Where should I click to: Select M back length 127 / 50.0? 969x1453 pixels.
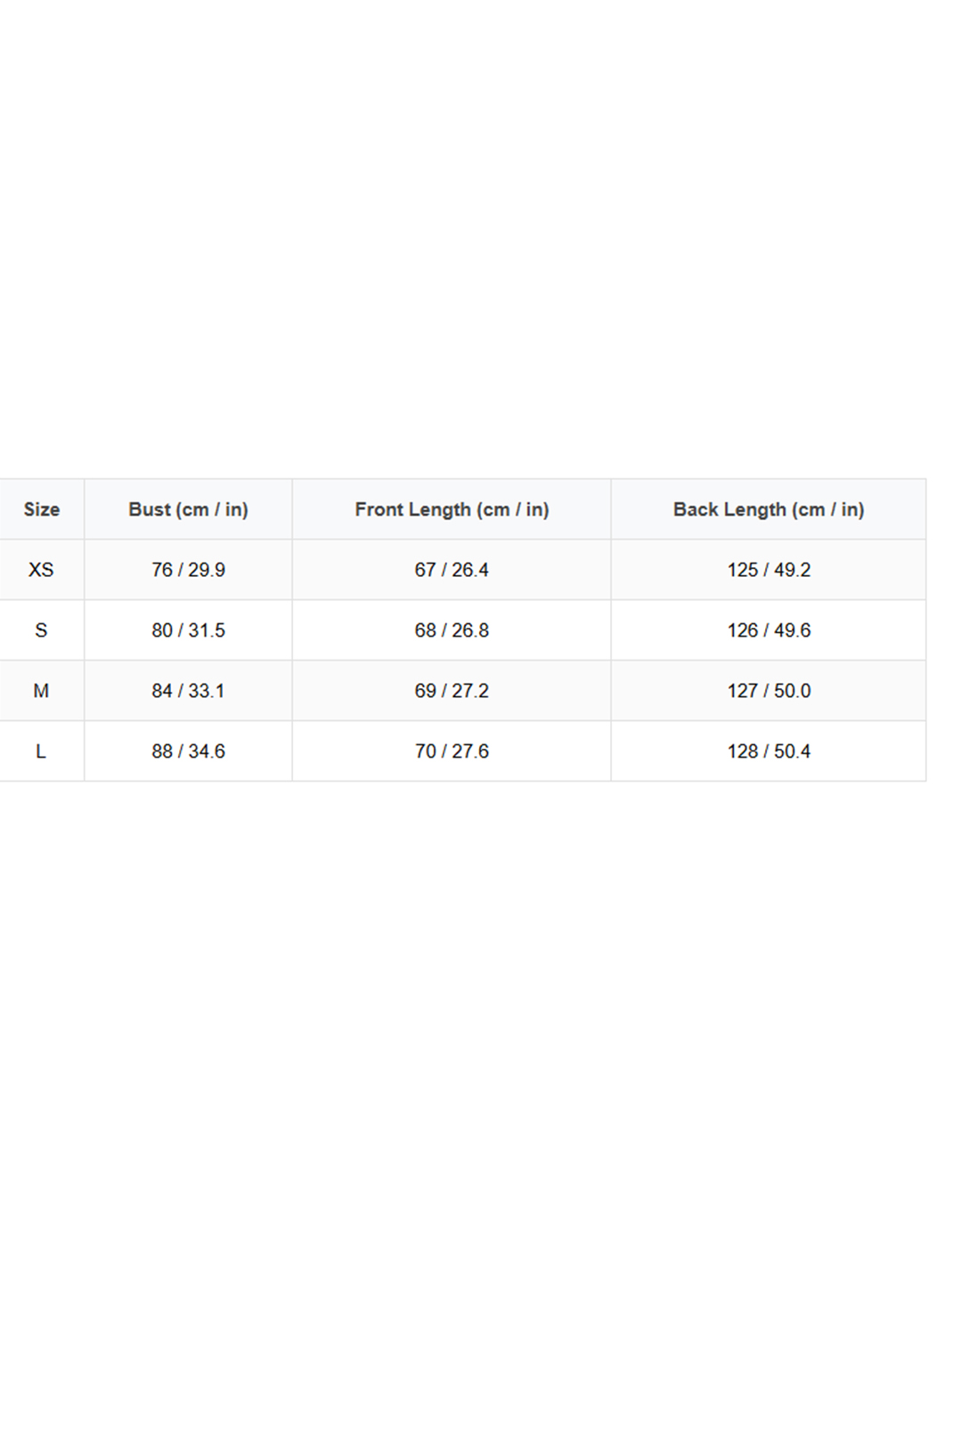click(769, 691)
